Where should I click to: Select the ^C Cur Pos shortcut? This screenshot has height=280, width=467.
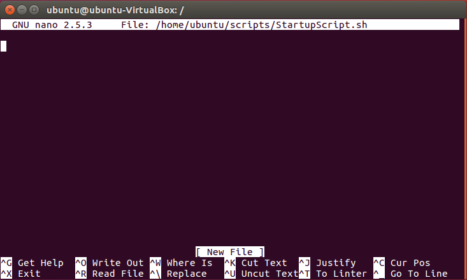click(402, 263)
